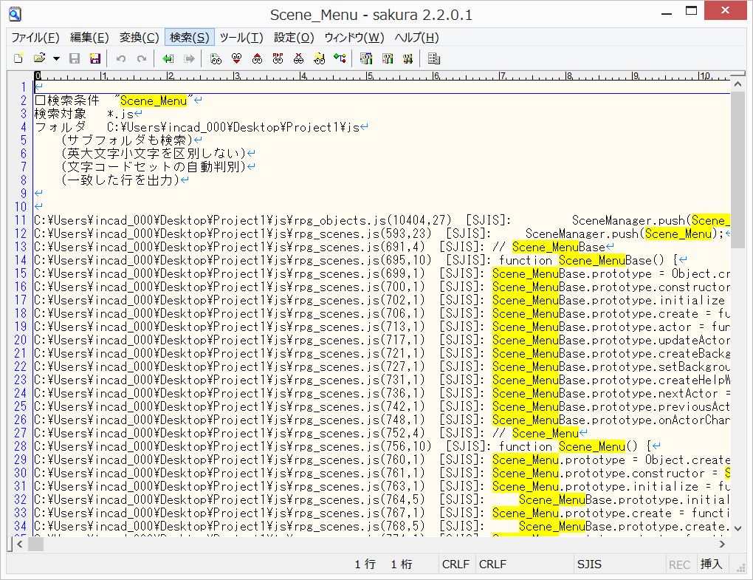Click the REC macro indicator in status bar

coord(679,564)
